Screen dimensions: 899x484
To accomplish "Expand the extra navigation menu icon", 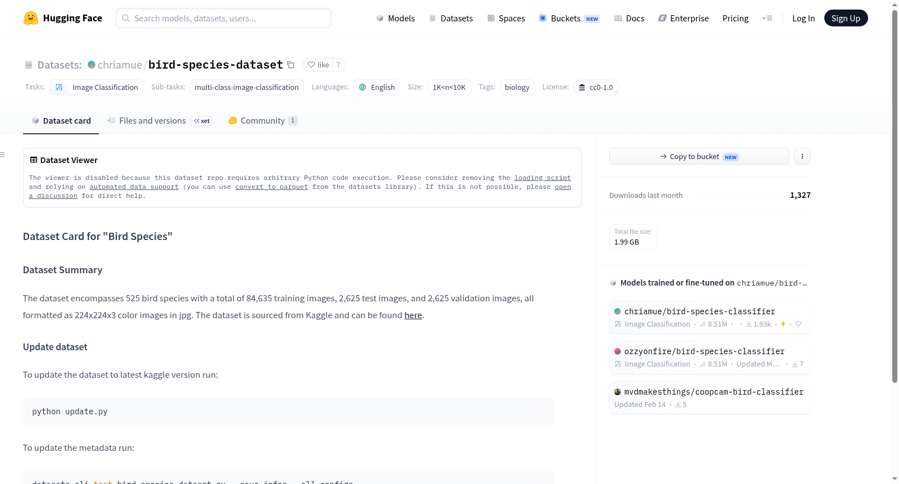I will pos(767,19).
